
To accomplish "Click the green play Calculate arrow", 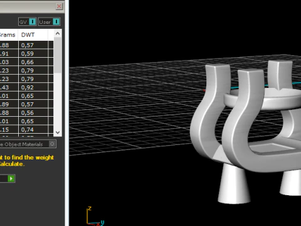I will [x=11, y=178].
